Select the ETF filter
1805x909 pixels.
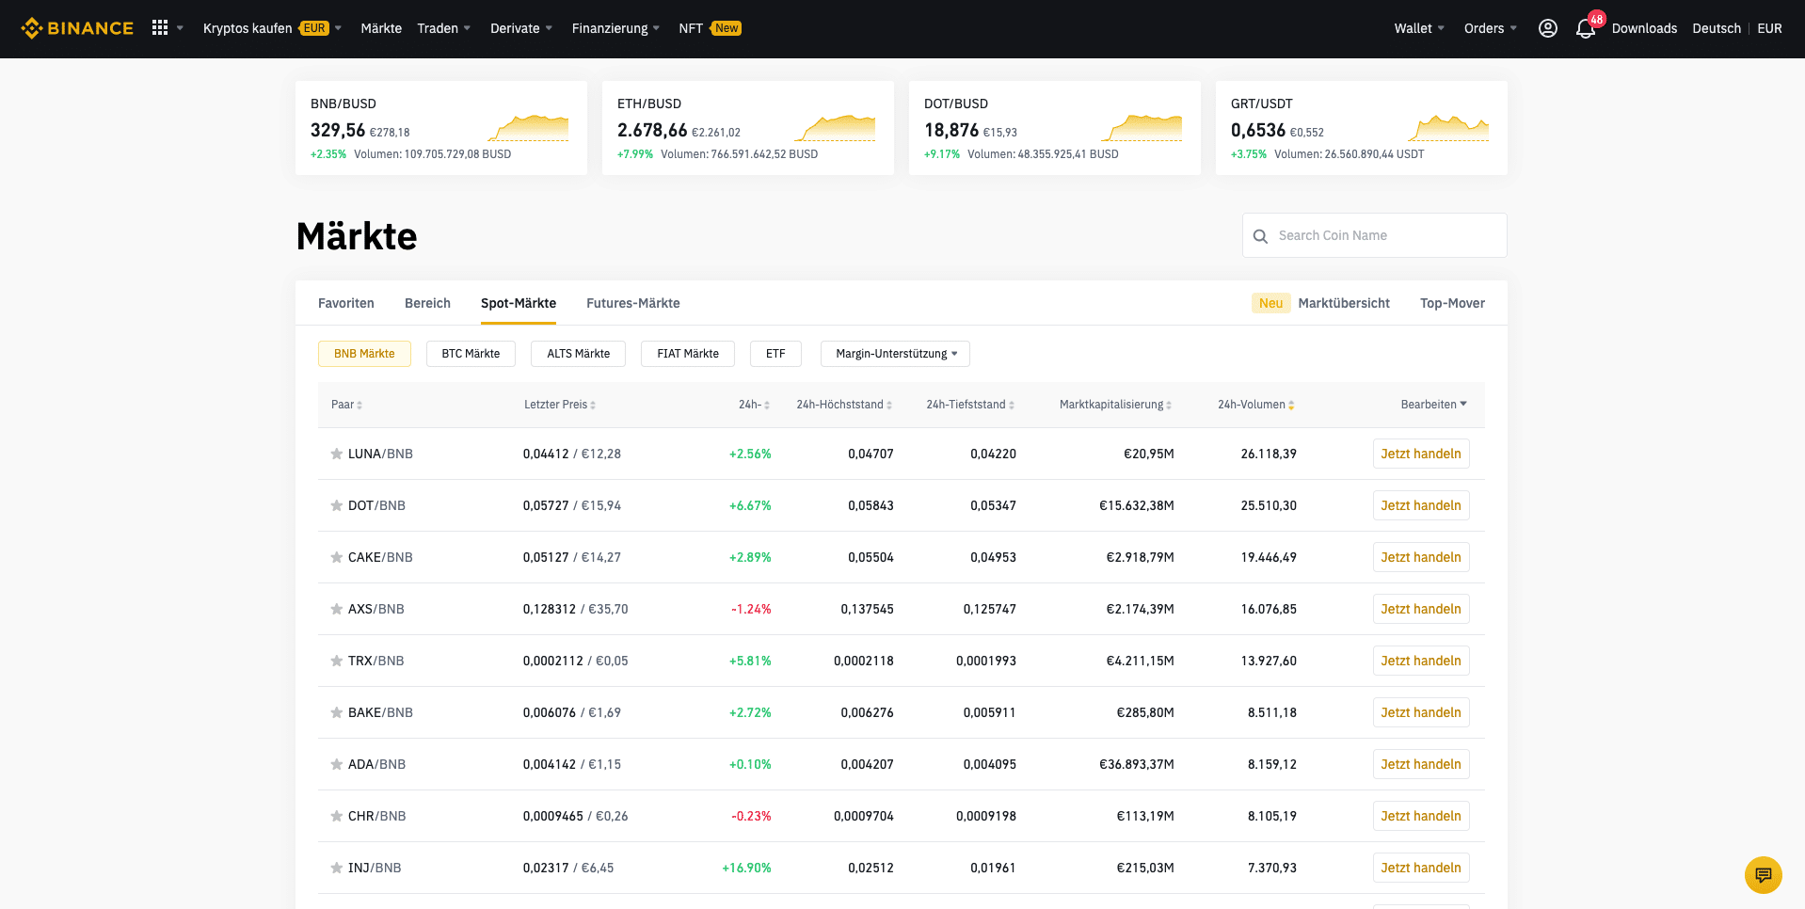click(x=775, y=354)
